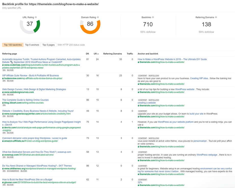Open devrix.com tutorial URL

pos(41,129)
